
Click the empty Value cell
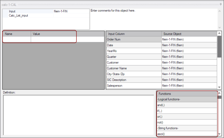click(x=67, y=39)
